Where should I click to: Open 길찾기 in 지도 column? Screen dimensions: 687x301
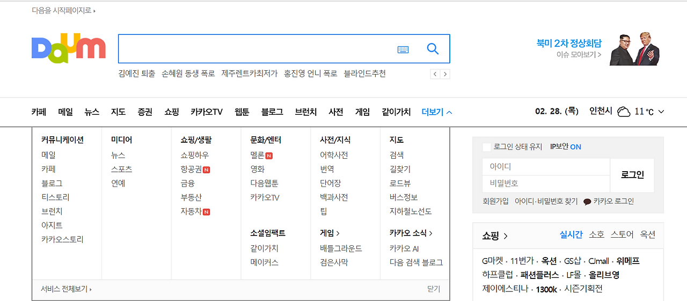point(400,169)
